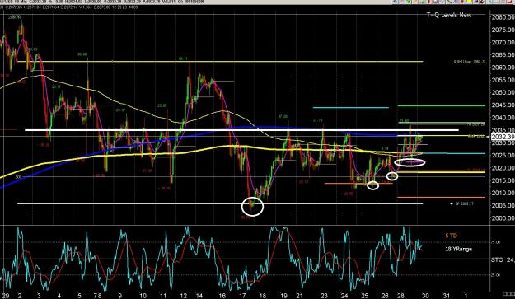Click date label 23 on time axis

point(324,296)
